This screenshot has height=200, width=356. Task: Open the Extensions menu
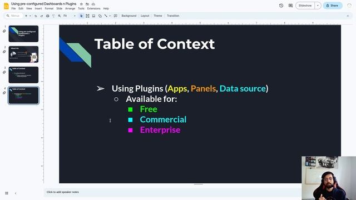click(93, 8)
